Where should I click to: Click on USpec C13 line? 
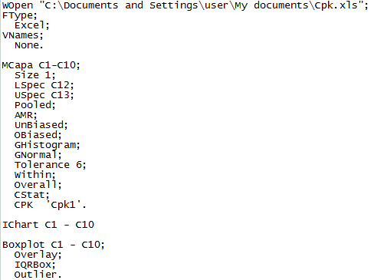point(44,95)
